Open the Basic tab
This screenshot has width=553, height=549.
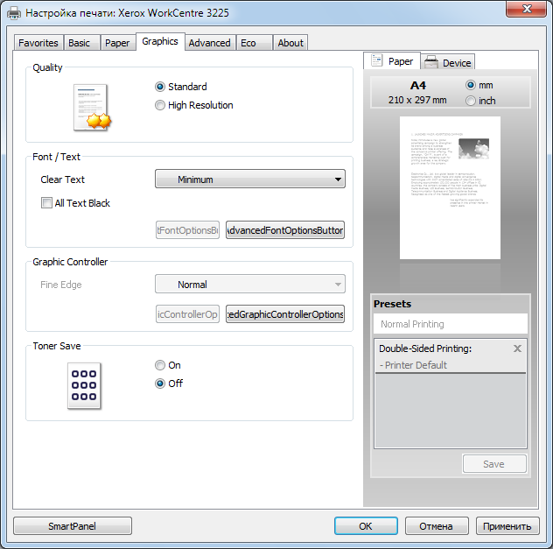(81, 43)
